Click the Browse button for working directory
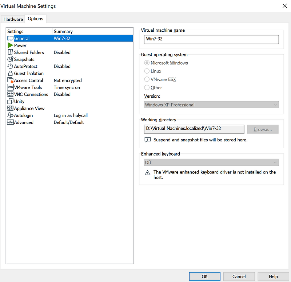This screenshot has height=282, width=291. pyautogui.click(x=263, y=129)
